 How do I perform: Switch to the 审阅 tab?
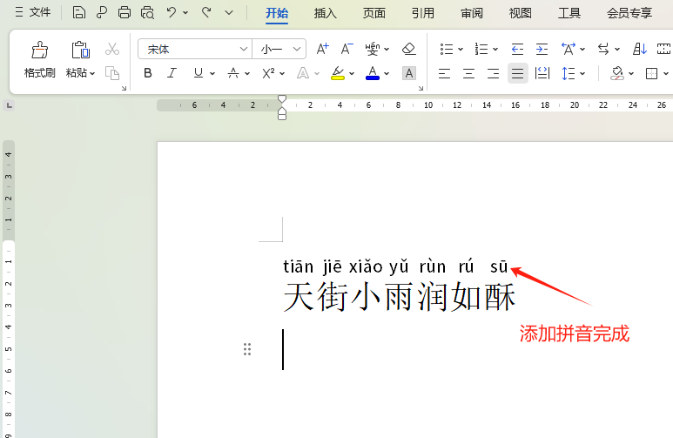(x=472, y=13)
